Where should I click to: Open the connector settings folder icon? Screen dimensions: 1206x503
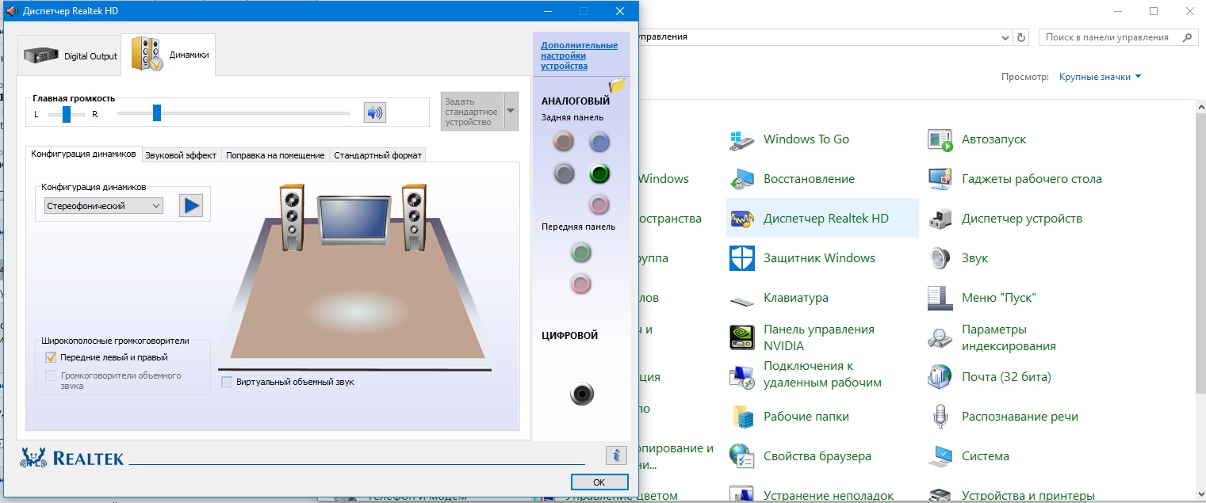[x=618, y=85]
